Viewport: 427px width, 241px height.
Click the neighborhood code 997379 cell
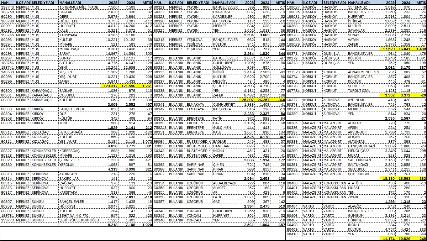pyautogui.click(x=293, y=72)
